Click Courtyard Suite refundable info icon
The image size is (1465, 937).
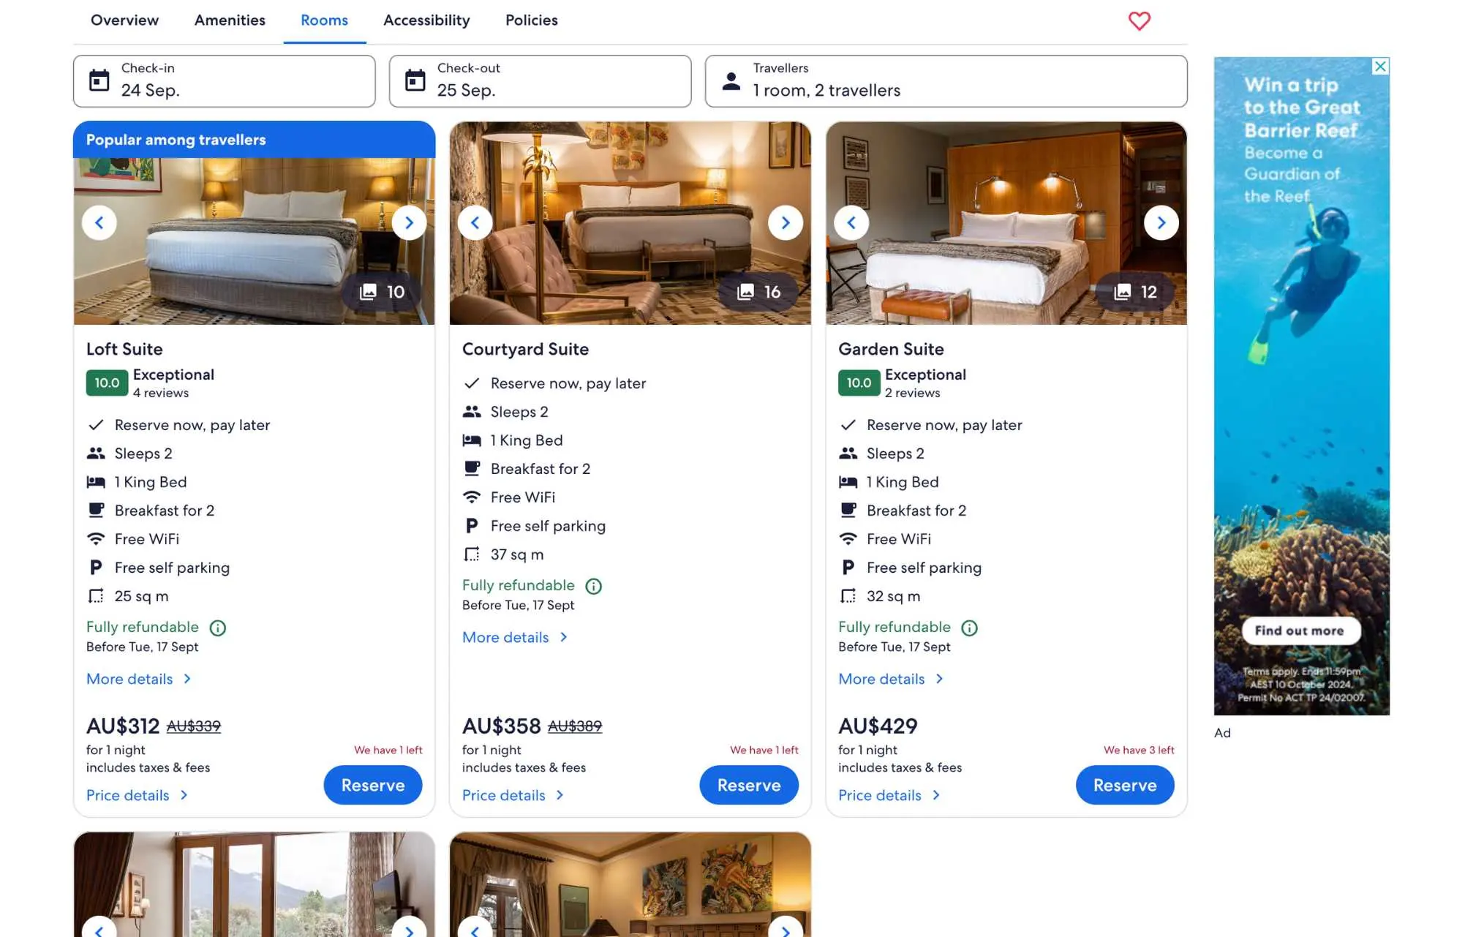point(594,586)
